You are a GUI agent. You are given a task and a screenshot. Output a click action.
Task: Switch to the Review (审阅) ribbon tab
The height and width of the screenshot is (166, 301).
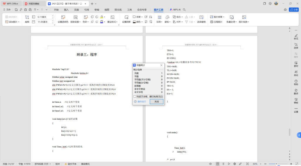point(97,10)
